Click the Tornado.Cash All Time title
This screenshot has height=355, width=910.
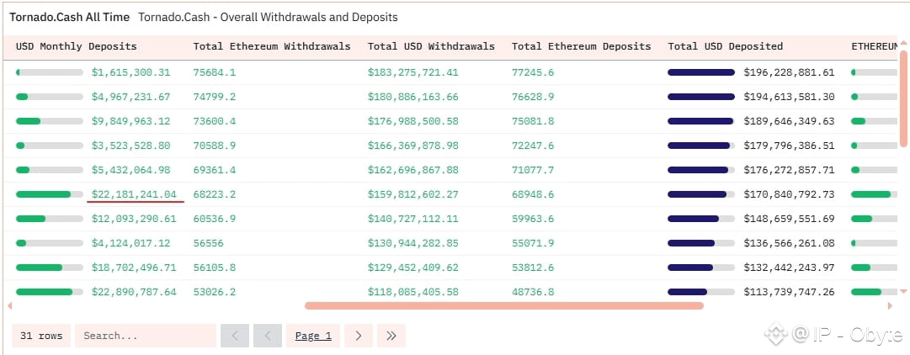tap(70, 18)
